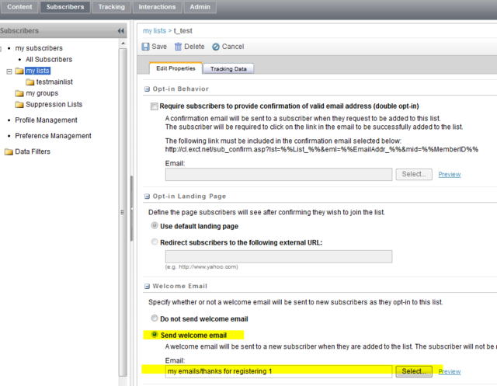The width and height of the screenshot is (497, 386).
Task: Click the Save disk icon
Action: click(x=145, y=47)
